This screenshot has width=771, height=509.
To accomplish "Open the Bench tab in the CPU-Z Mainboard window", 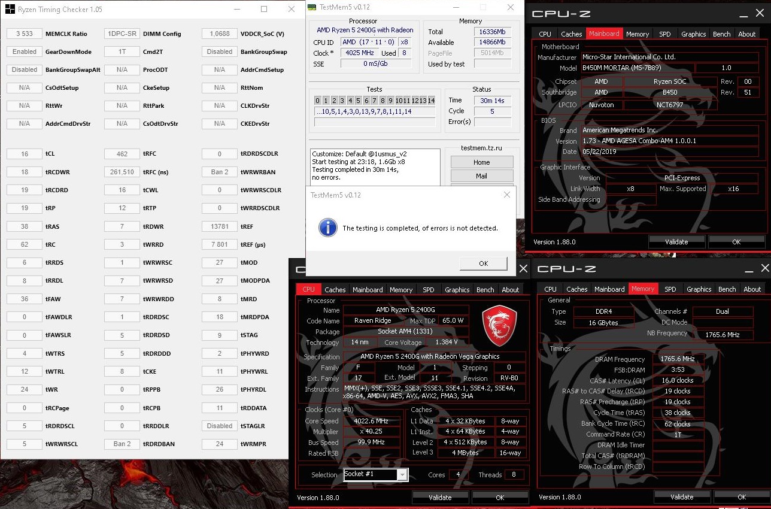I will 721,34.
